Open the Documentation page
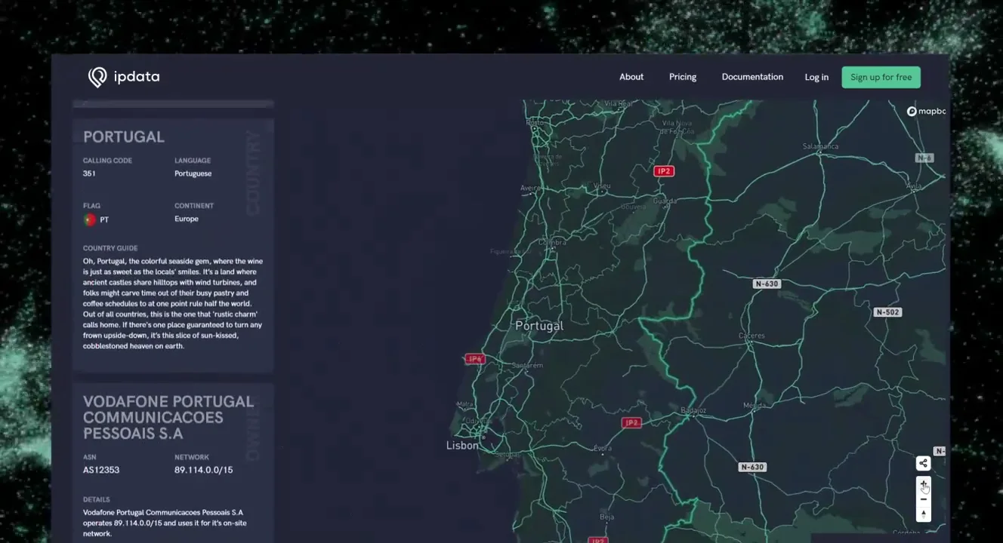 tap(752, 77)
